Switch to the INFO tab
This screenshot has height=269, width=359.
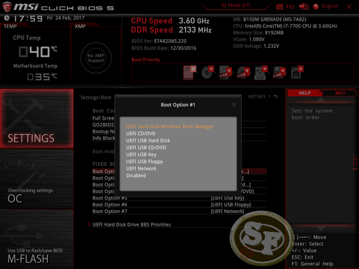340,93
